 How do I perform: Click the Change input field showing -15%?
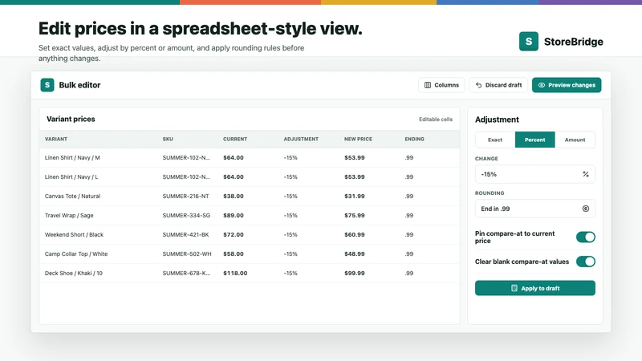coord(534,174)
